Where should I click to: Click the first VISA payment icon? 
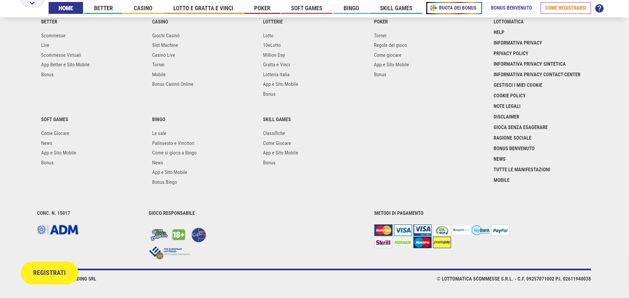click(403, 230)
